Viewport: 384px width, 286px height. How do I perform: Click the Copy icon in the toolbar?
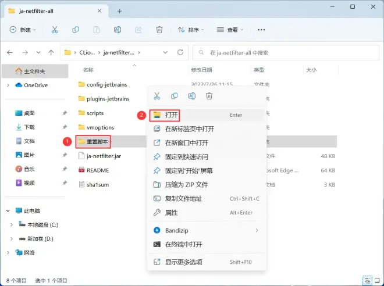pyautogui.click(x=76, y=30)
